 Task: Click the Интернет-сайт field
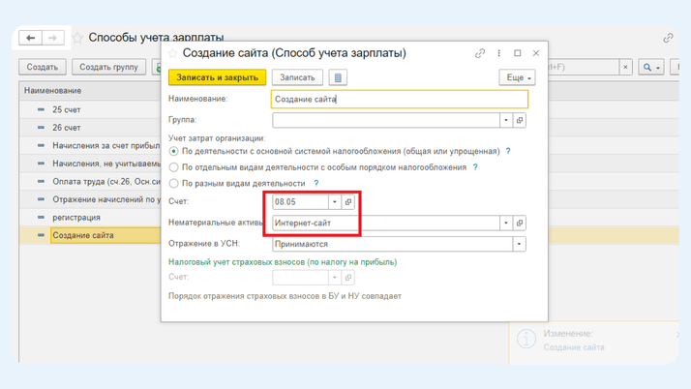tap(386, 223)
